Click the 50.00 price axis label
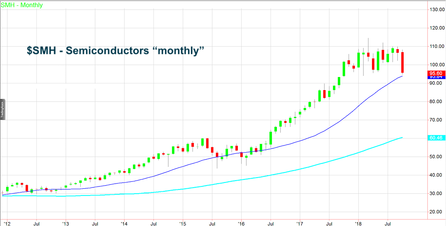 [x=437, y=157]
